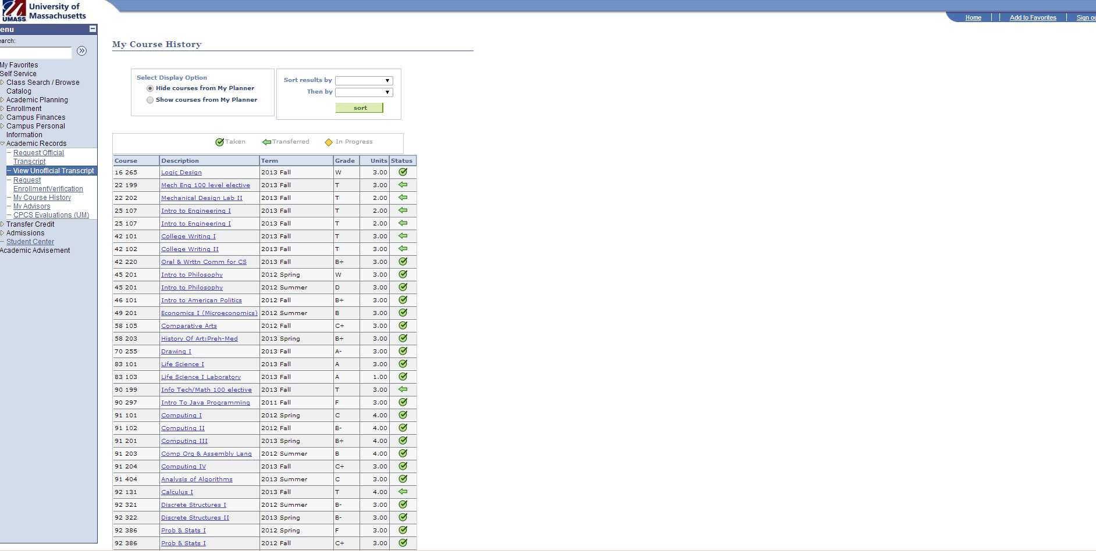Image resolution: width=1096 pixels, height=551 pixels.
Task: Click the sort button
Action: (360, 108)
